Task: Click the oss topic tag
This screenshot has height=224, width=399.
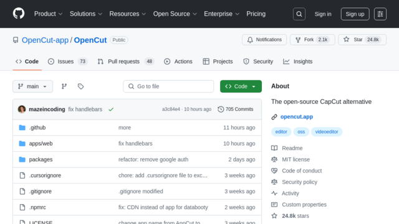Action: 301,132
